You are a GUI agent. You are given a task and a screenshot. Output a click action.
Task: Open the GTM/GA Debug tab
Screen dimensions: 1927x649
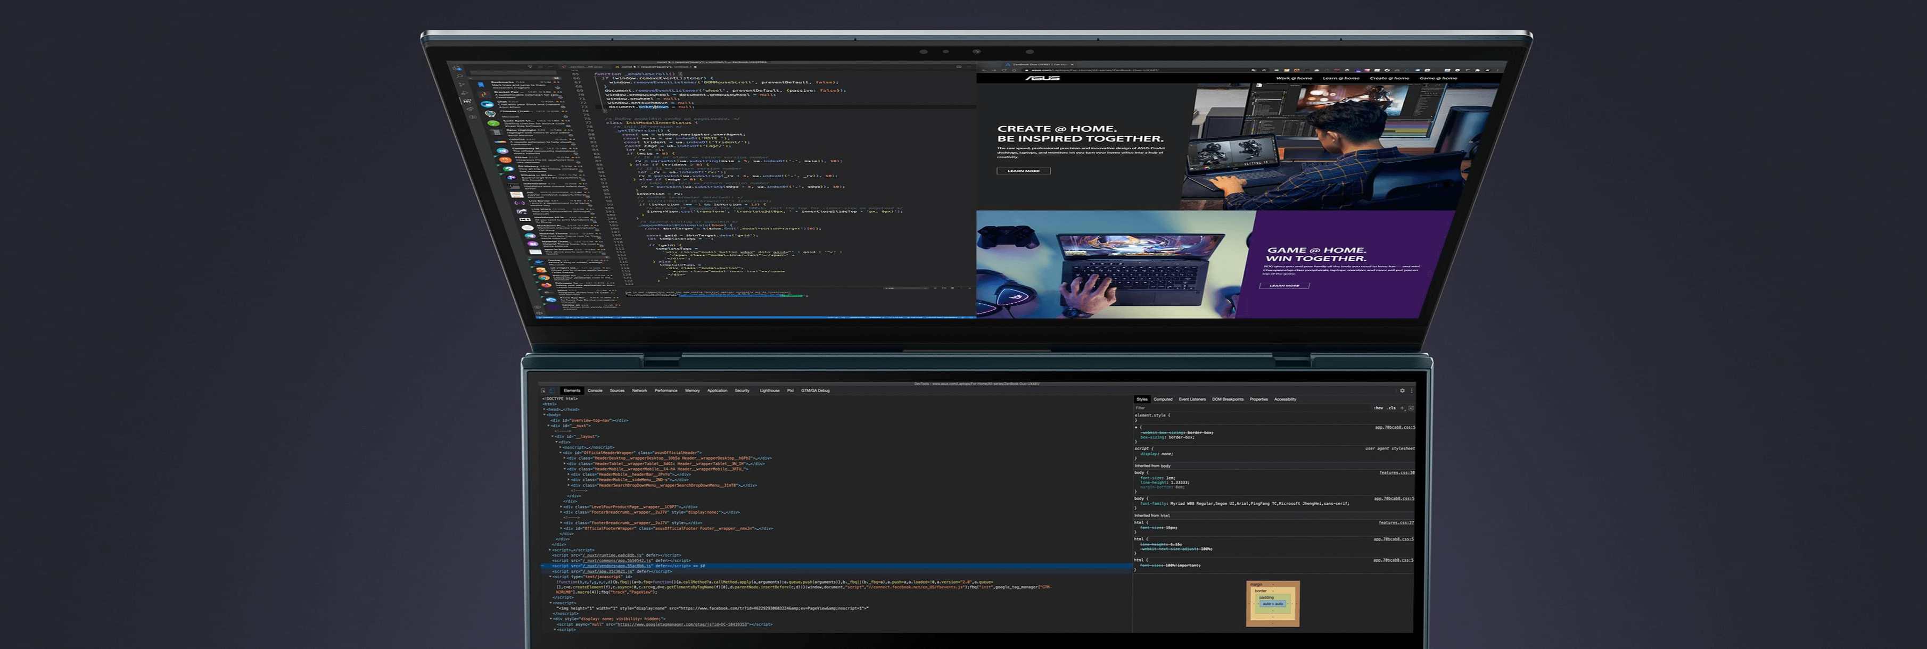point(816,390)
